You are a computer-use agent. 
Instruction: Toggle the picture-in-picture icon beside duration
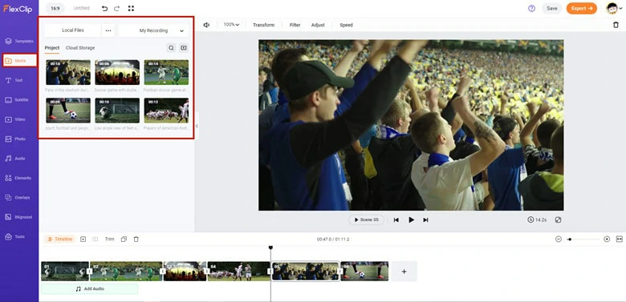pyautogui.click(x=558, y=220)
